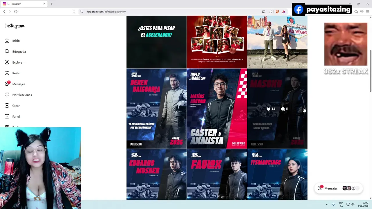Click the floating Mensajes messenger icon
This screenshot has width=372, height=209.
[320, 188]
